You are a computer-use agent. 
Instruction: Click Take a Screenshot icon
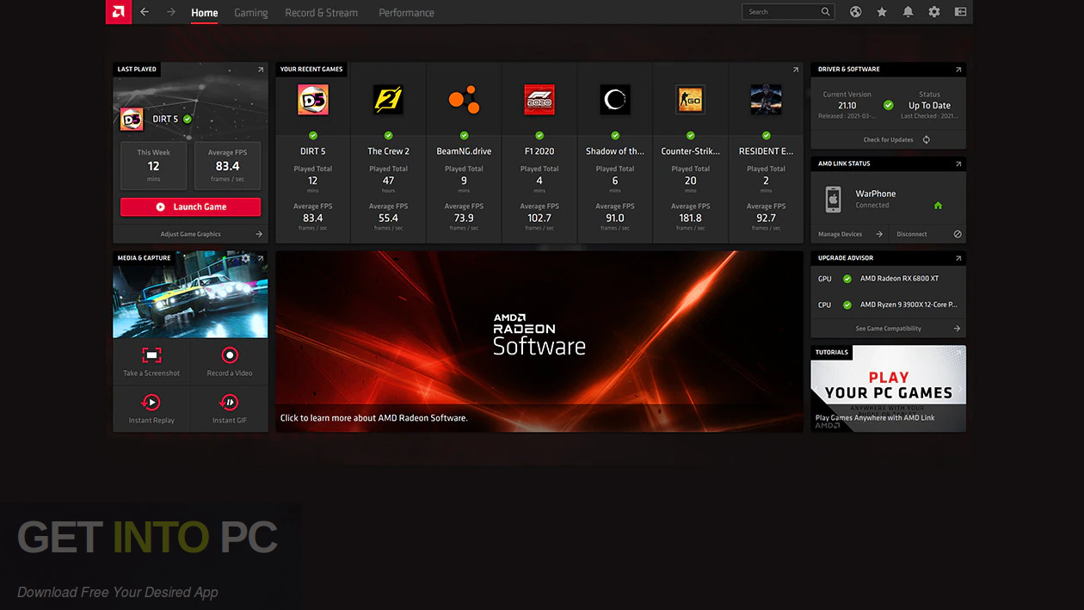[151, 355]
